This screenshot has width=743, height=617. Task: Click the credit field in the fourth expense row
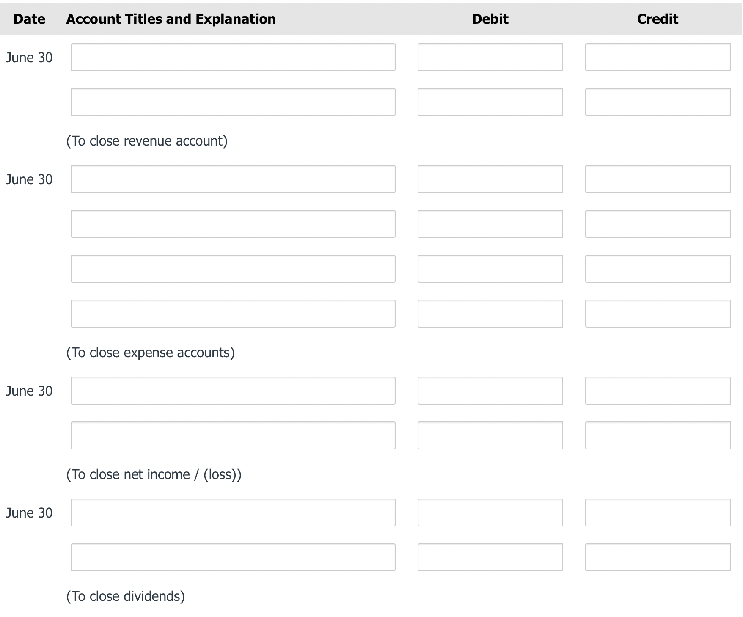point(657,314)
